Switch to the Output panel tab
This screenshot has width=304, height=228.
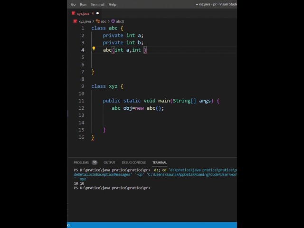(x=109, y=162)
